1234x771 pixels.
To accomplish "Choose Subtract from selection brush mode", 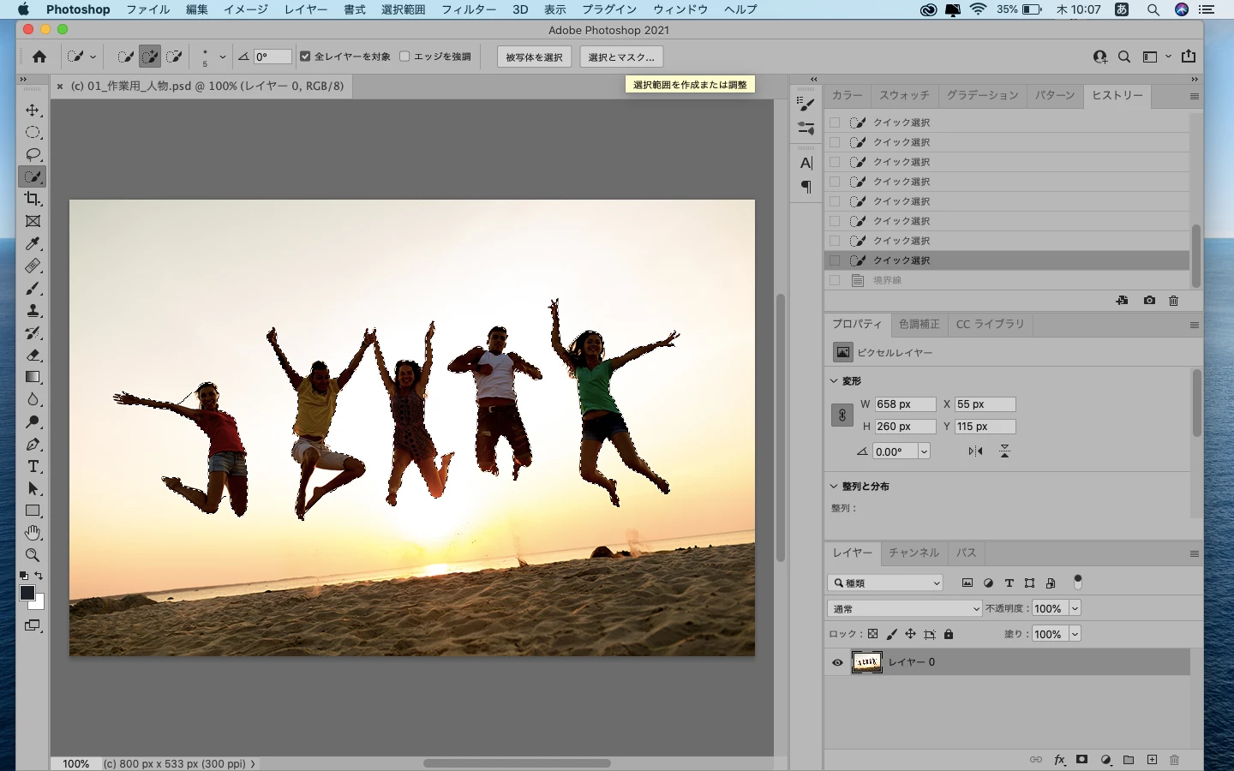I will point(174,57).
